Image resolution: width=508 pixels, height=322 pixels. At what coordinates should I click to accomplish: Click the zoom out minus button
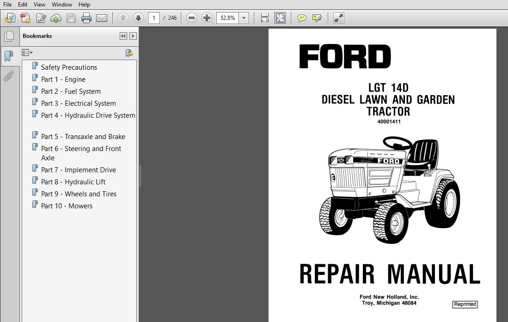click(x=191, y=18)
